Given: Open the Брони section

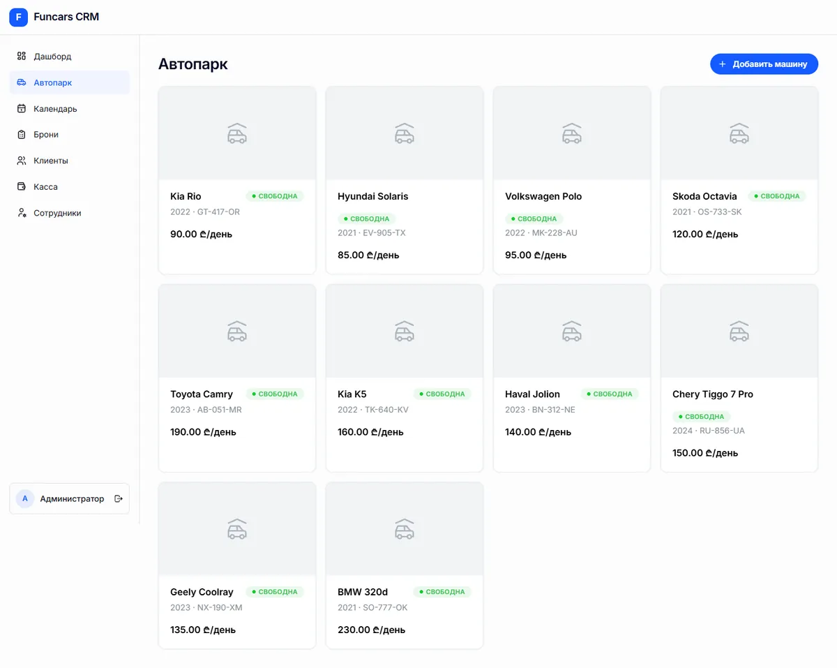Looking at the screenshot, I should click(x=70, y=135).
